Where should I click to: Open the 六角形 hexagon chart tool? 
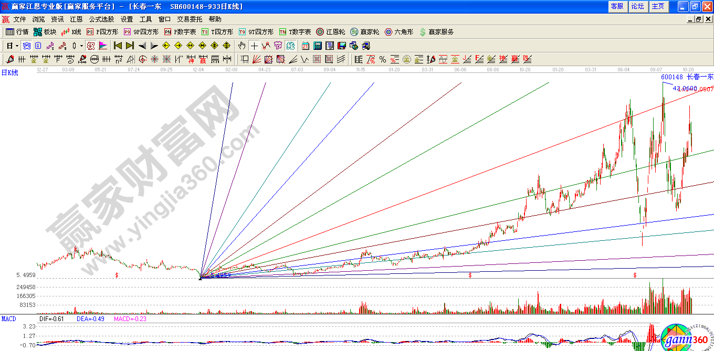coord(398,32)
